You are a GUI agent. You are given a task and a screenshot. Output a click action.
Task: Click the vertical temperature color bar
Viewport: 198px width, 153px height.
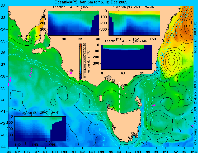81,61
